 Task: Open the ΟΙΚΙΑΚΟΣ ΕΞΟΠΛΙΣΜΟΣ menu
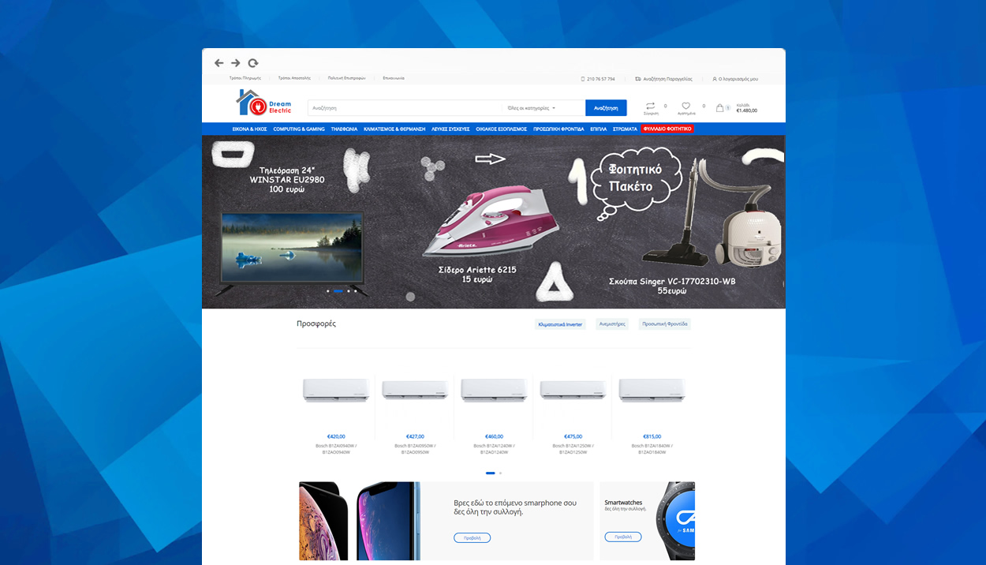(501, 129)
